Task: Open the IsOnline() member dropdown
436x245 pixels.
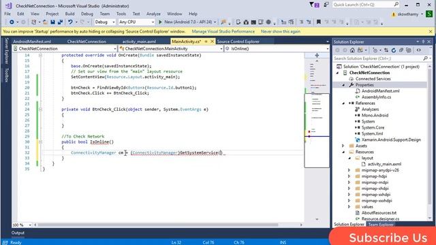Action: [277, 48]
